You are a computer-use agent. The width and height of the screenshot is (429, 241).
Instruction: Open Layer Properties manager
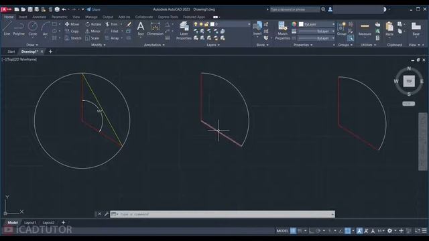point(184,31)
